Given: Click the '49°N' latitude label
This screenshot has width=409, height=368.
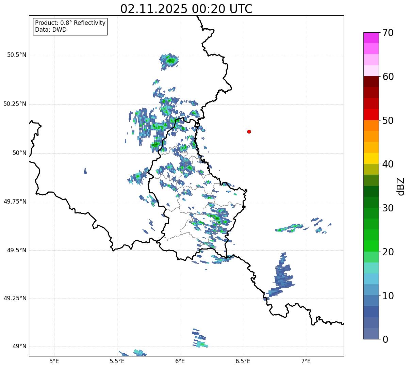Looking at the screenshot, I should click(x=19, y=347).
